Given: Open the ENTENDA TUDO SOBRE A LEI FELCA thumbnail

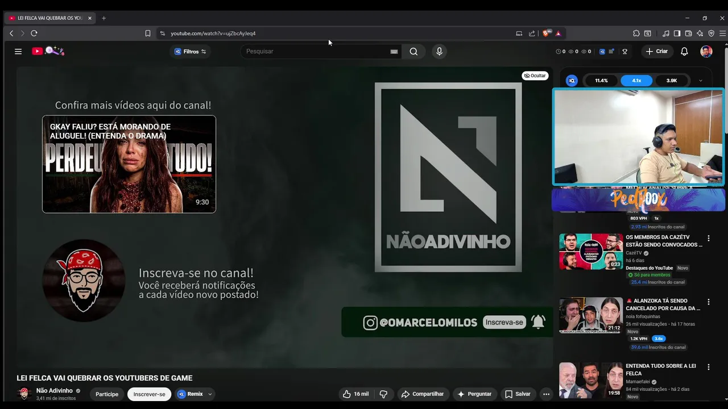Looking at the screenshot, I should point(591,380).
